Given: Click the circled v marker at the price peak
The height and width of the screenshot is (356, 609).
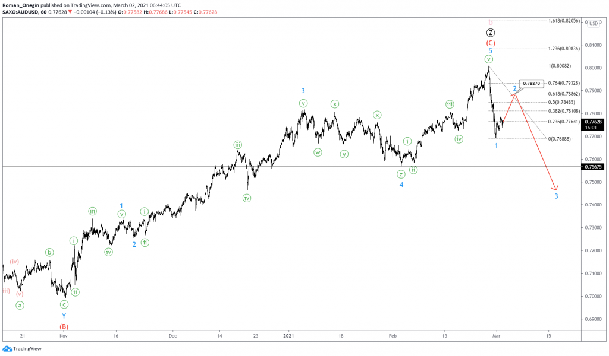Looking at the screenshot, I should click(488, 59).
